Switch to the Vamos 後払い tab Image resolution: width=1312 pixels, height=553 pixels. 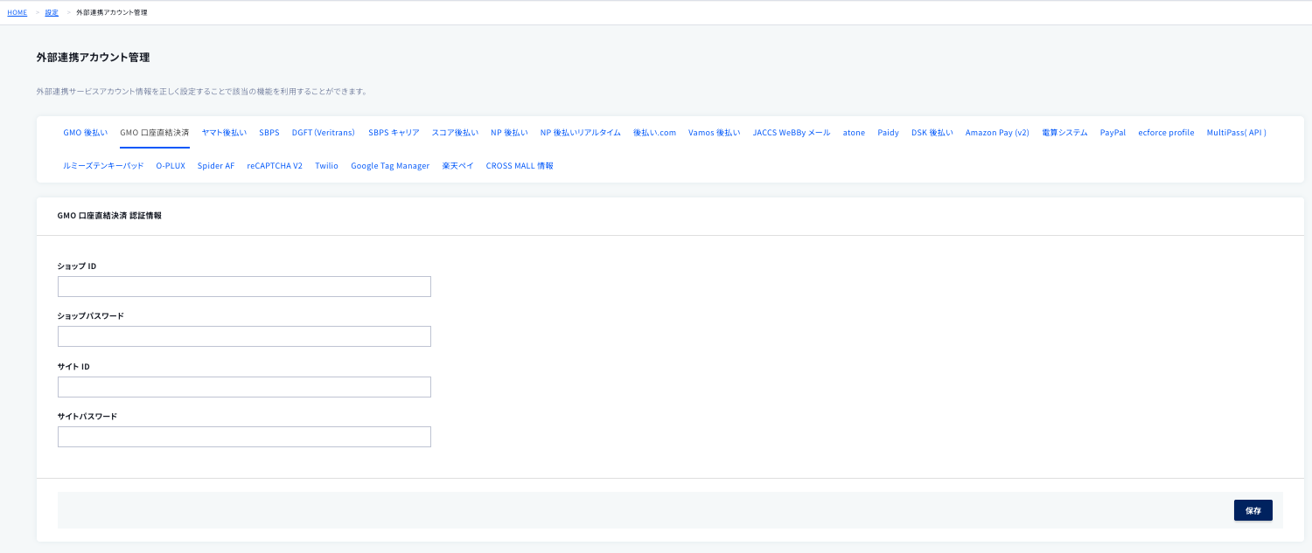[715, 133]
